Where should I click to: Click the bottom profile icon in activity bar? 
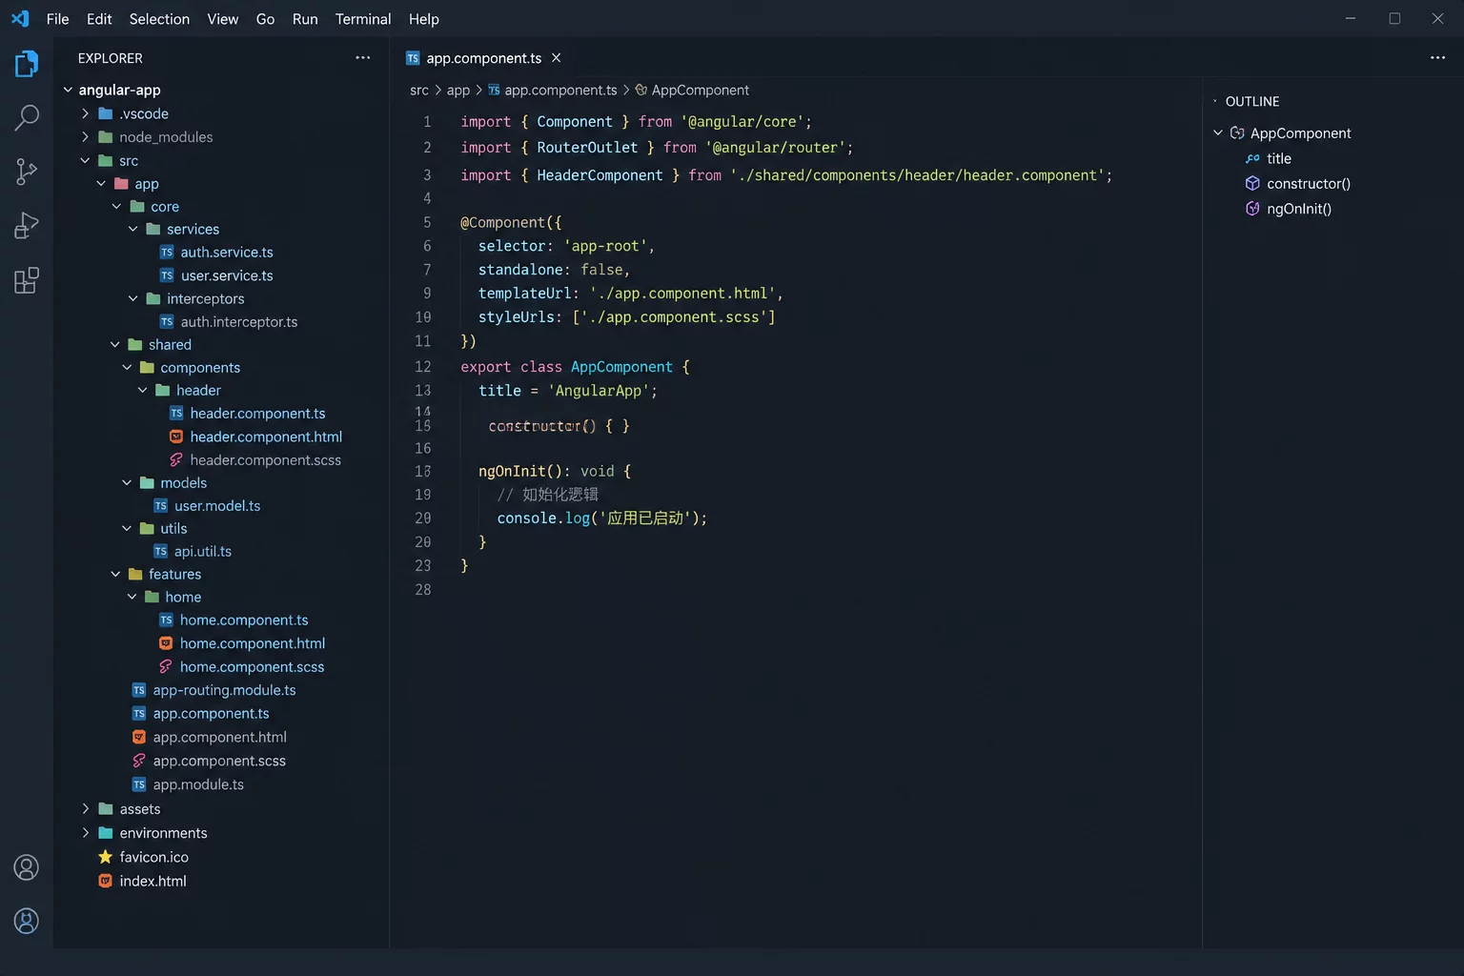point(27,921)
